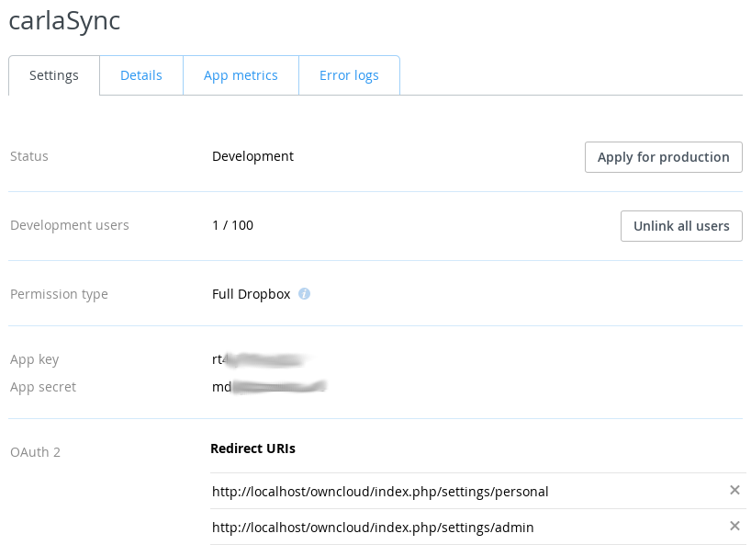This screenshot has height=545, width=751.
Task: Open the App metrics tab
Action: coord(241,74)
